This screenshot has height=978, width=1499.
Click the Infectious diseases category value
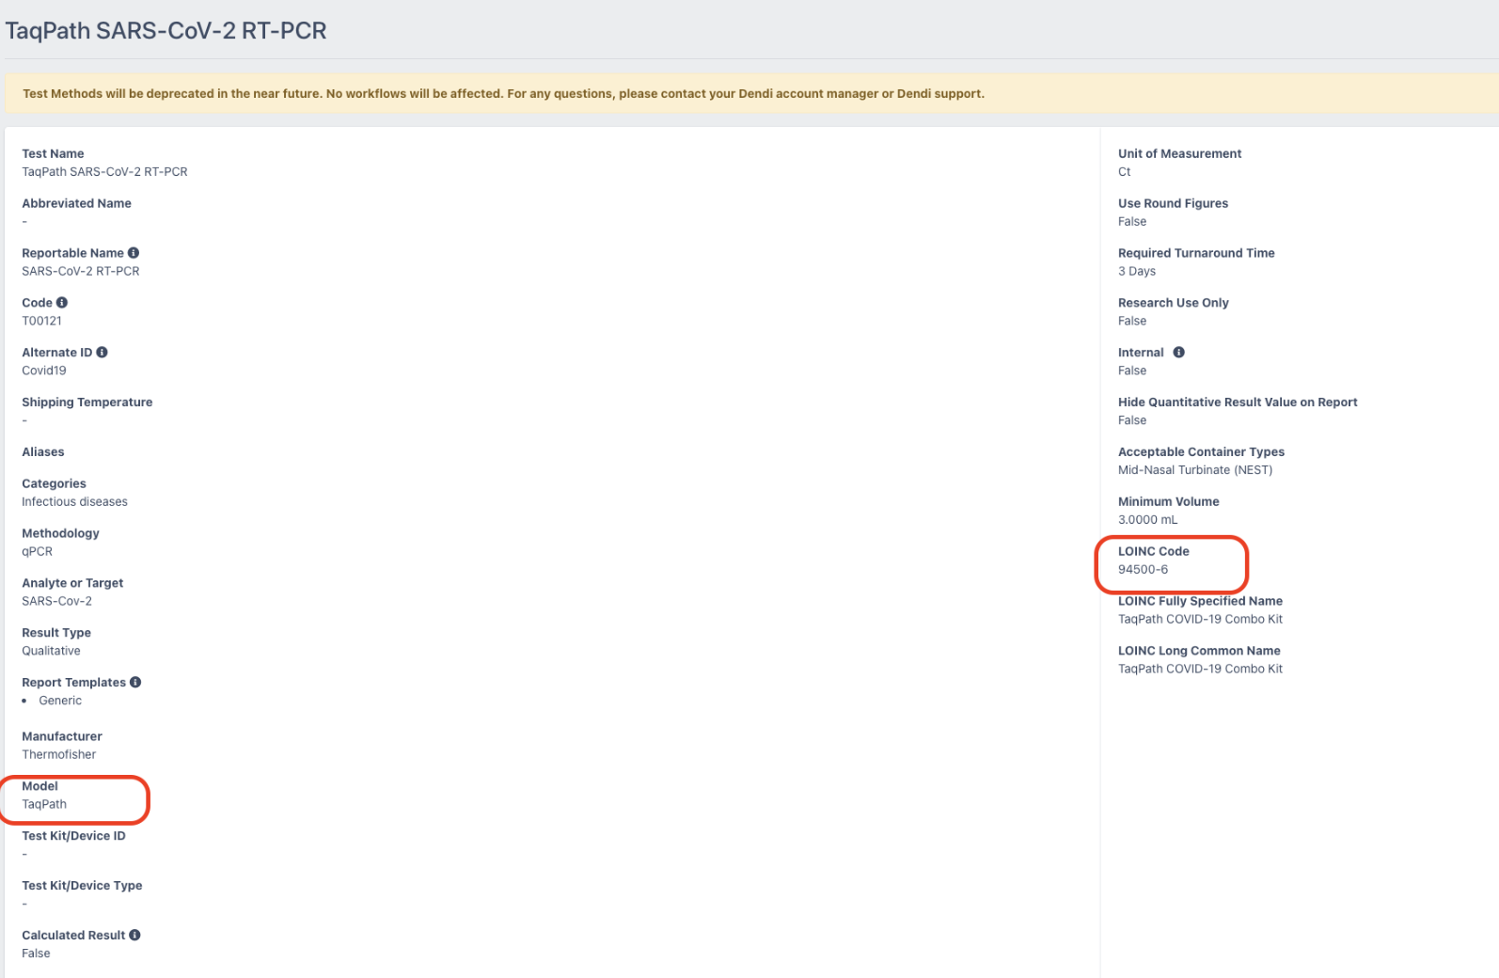[74, 502]
